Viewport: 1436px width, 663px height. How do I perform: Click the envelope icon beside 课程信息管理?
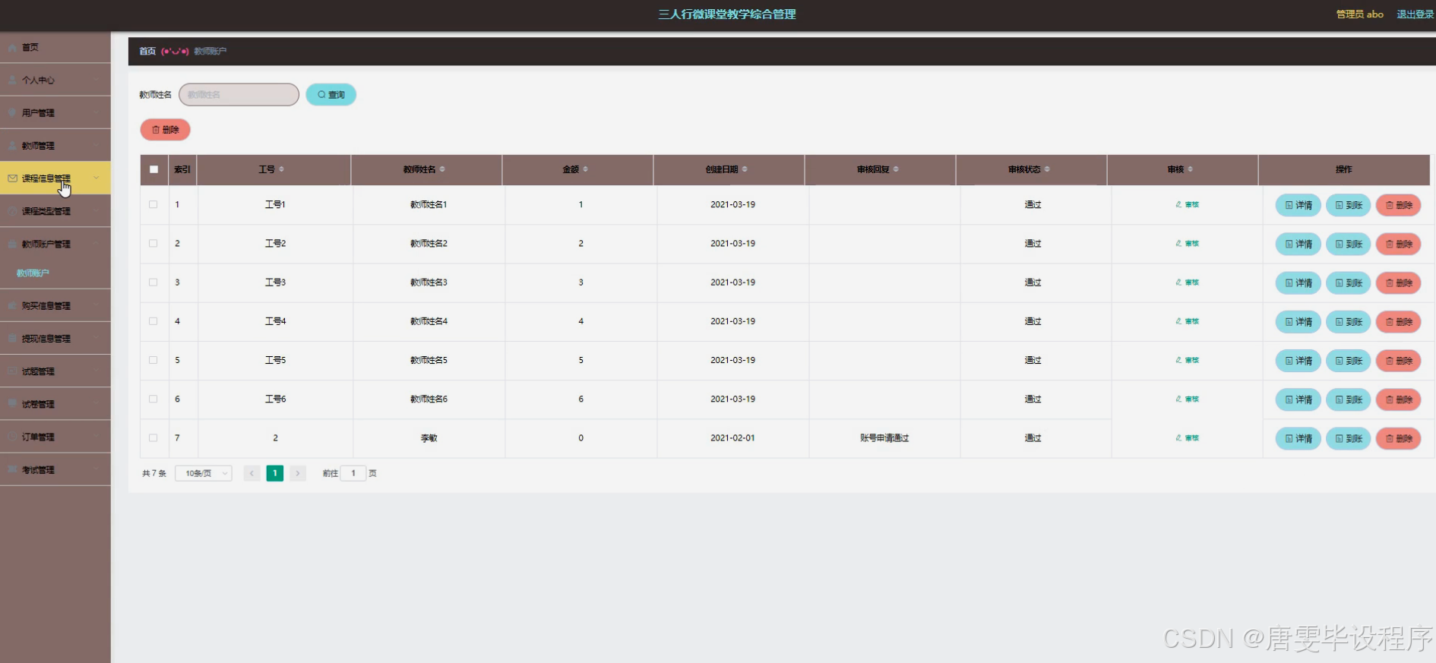[13, 178]
